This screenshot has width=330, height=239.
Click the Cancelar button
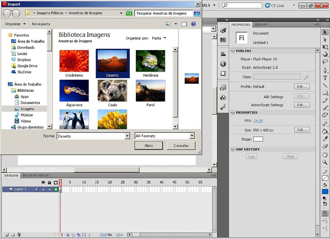tap(181, 145)
